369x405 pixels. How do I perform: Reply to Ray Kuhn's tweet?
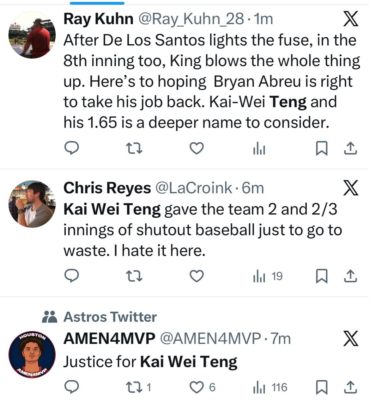pos(72,148)
